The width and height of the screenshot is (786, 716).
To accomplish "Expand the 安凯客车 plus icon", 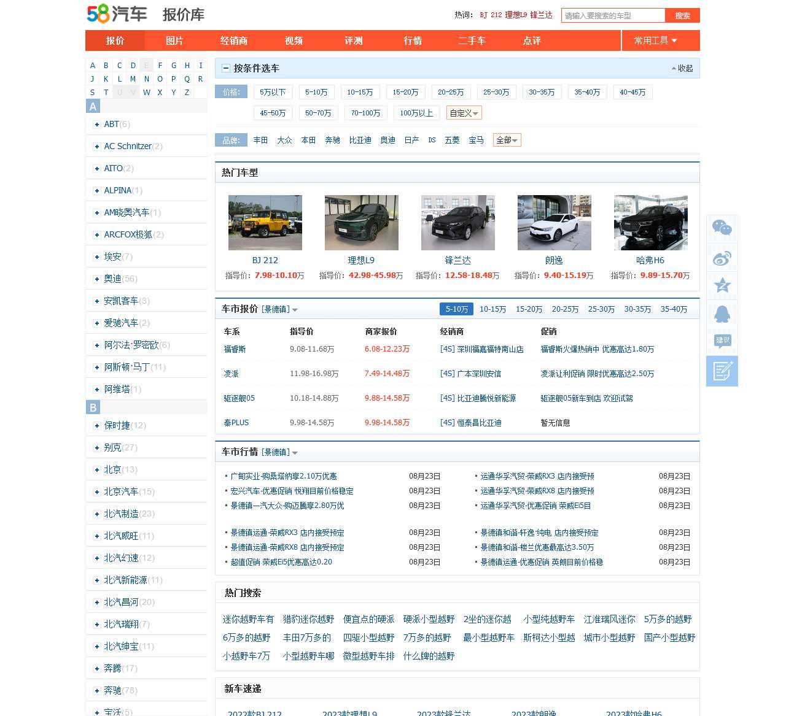I will (96, 301).
